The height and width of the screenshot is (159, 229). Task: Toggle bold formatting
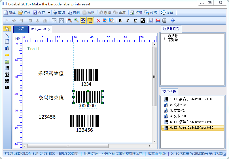tap(120, 21)
